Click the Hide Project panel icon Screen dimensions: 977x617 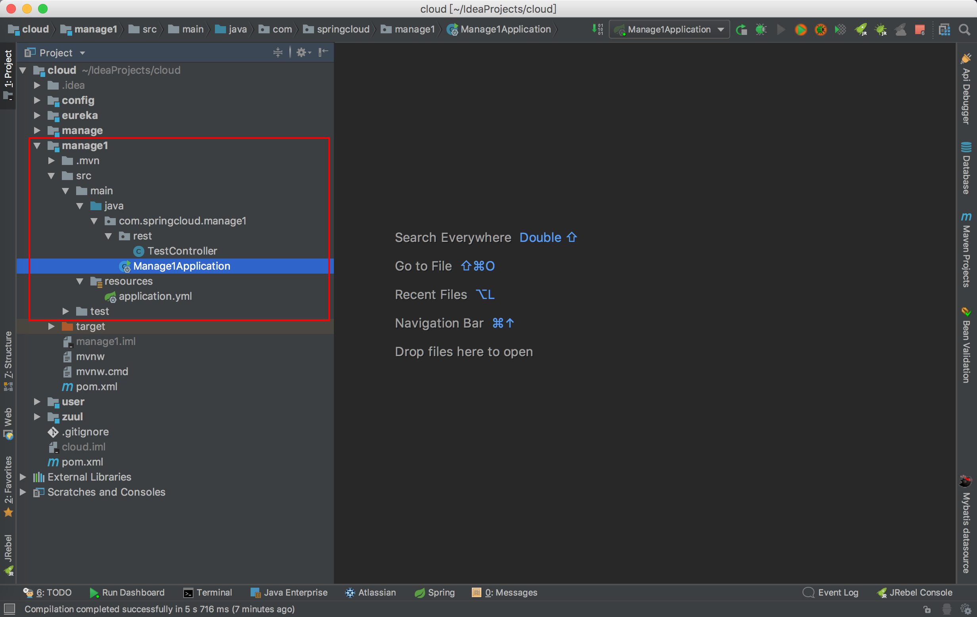323,52
